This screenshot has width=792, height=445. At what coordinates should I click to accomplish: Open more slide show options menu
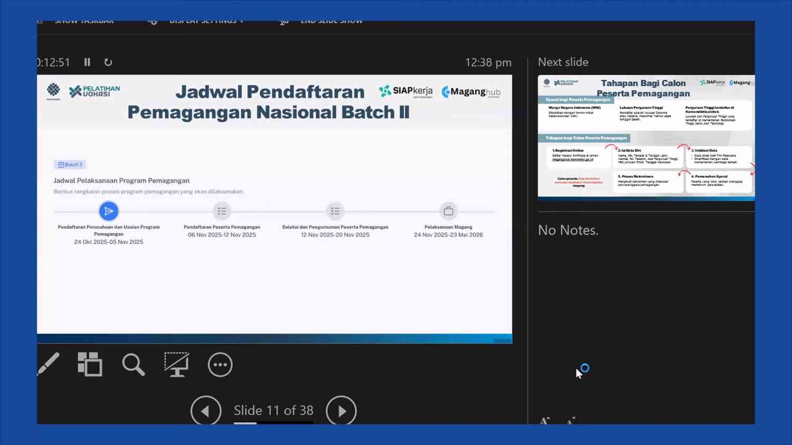click(x=220, y=365)
